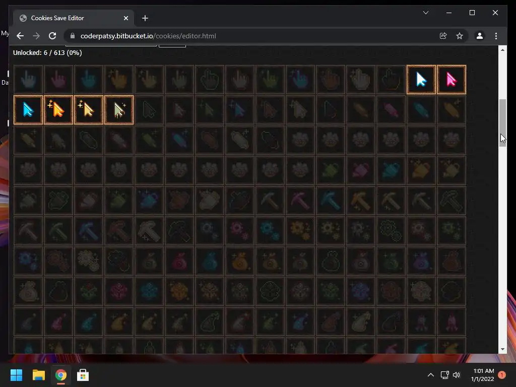The image size is (516, 387).
Task: Click the Unlocked: 6 / 613 (0%) text
Action: (47, 52)
